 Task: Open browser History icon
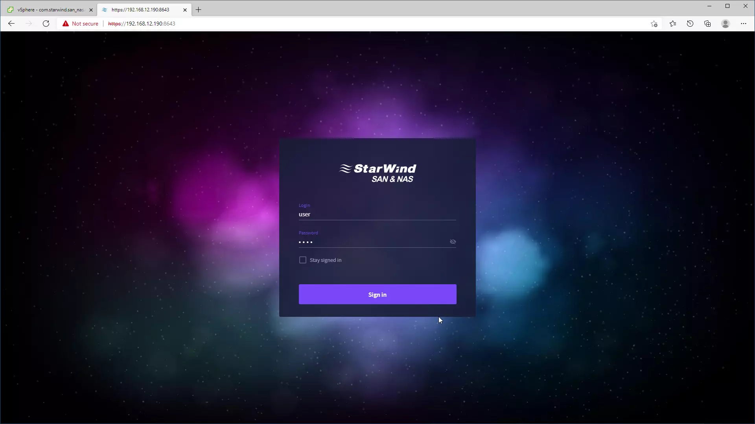pyautogui.click(x=690, y=24)
